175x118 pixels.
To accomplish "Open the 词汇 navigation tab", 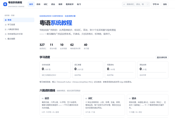I will 46,4.
